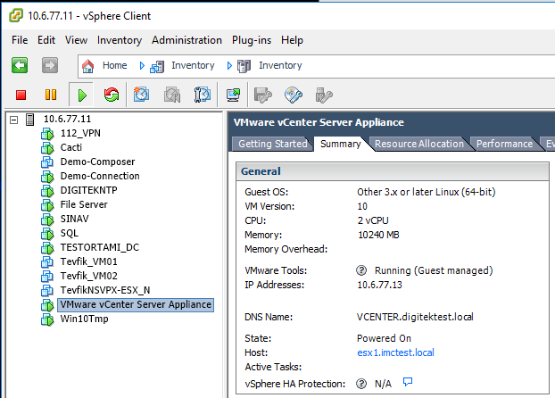
Task: Click the Home breadcrumb link
Action: tap(115, 65)
